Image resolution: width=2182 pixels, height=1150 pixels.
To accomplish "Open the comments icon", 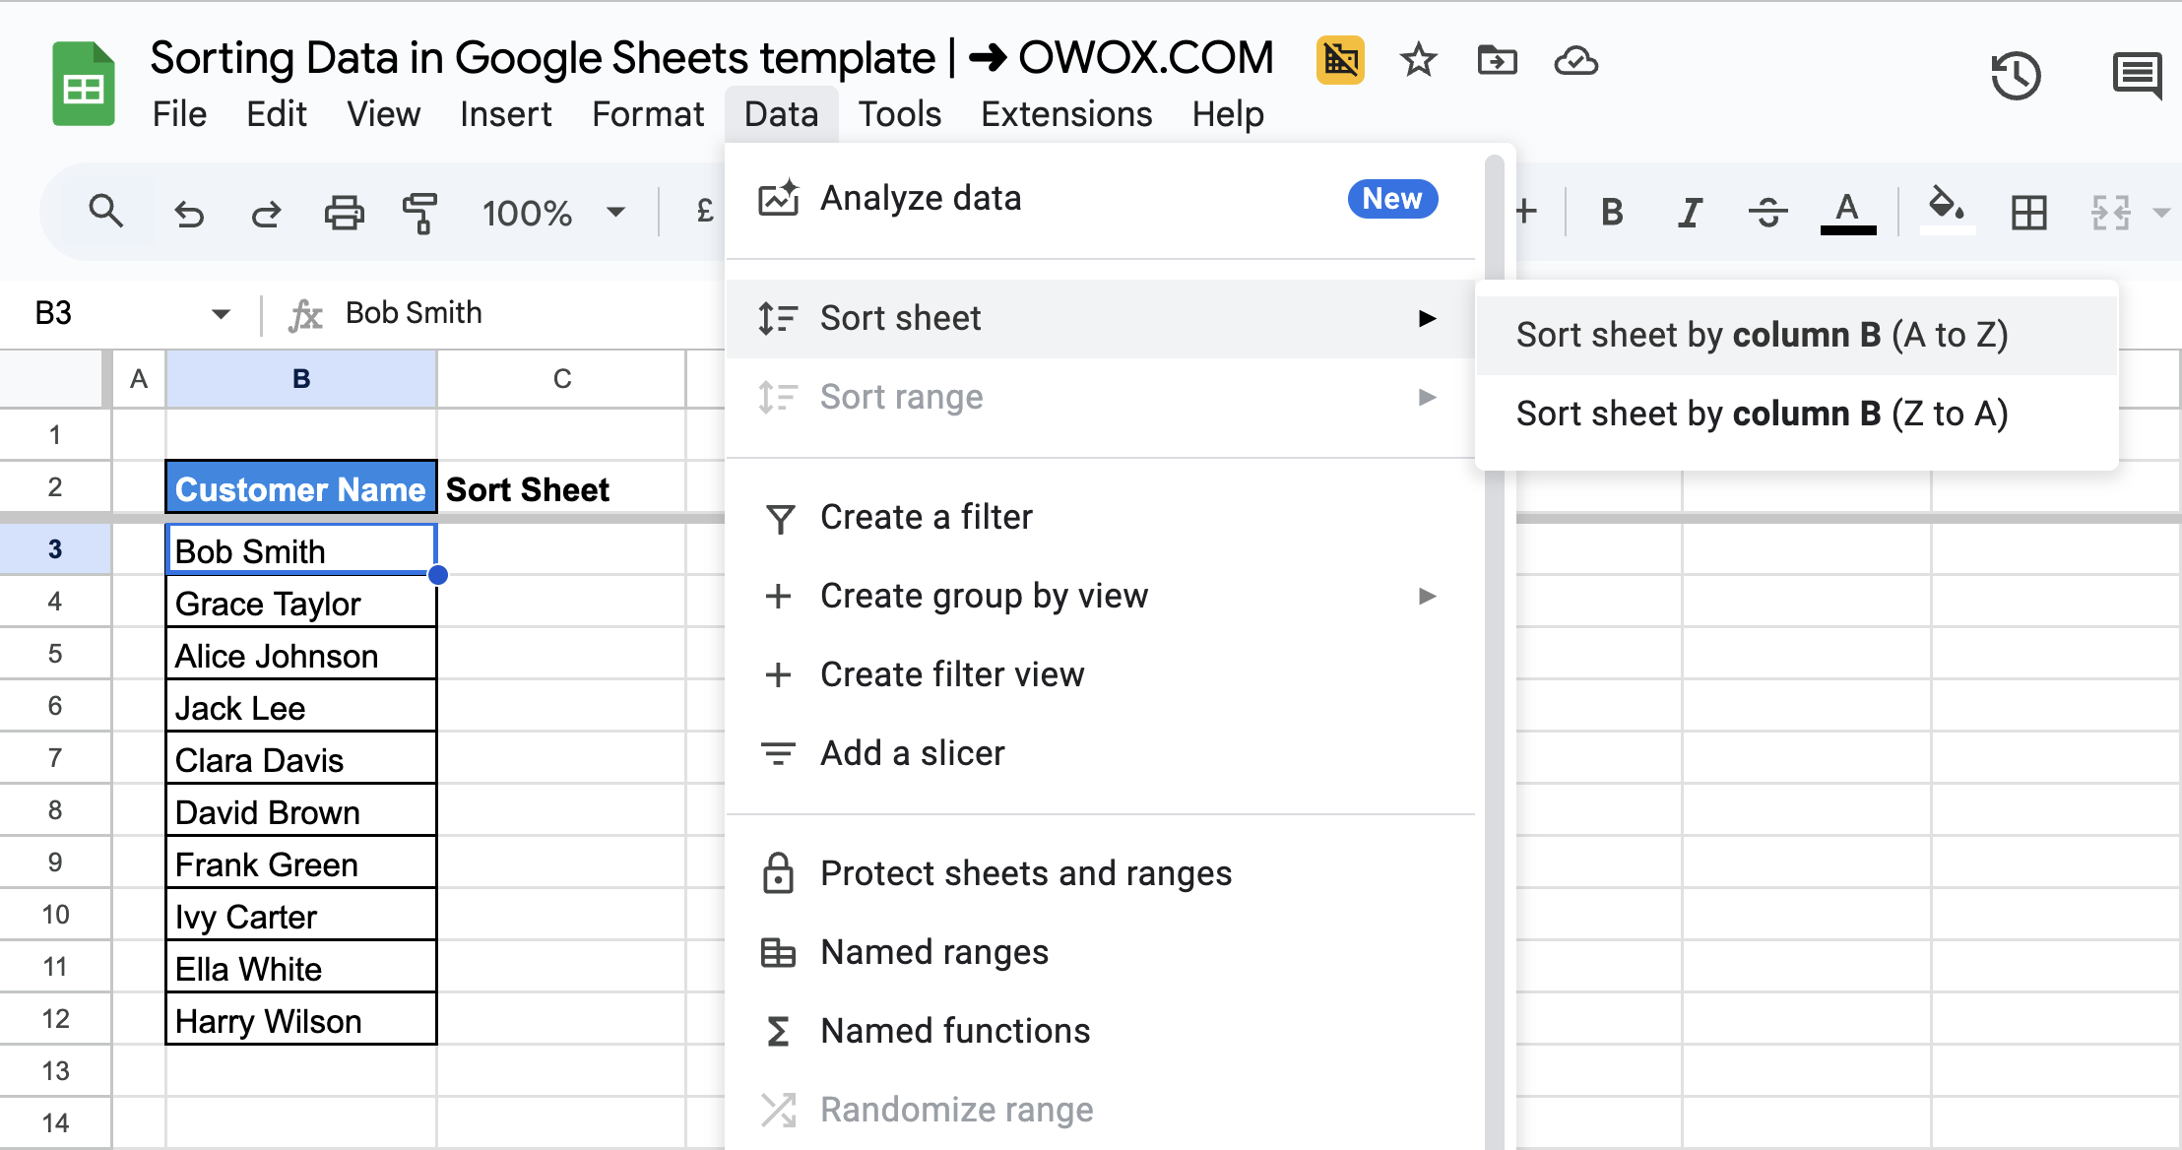I will pyautogui.click(x=2137, y=75).
